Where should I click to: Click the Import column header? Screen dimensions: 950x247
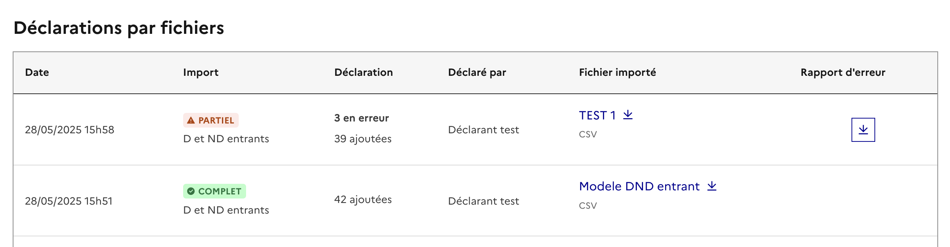[201, 73]
